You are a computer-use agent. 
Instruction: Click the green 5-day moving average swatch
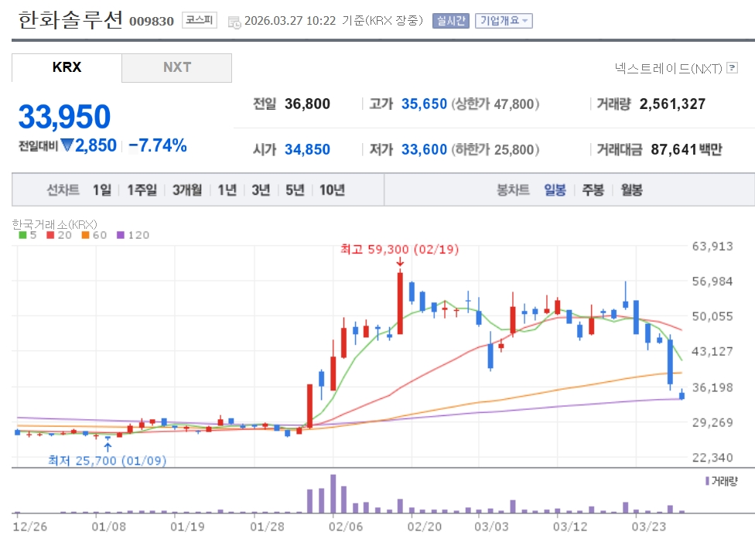(x=22, y=235)
